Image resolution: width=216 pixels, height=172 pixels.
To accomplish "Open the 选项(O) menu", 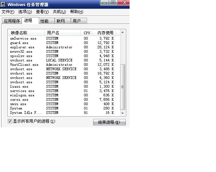I will [25, 12].
